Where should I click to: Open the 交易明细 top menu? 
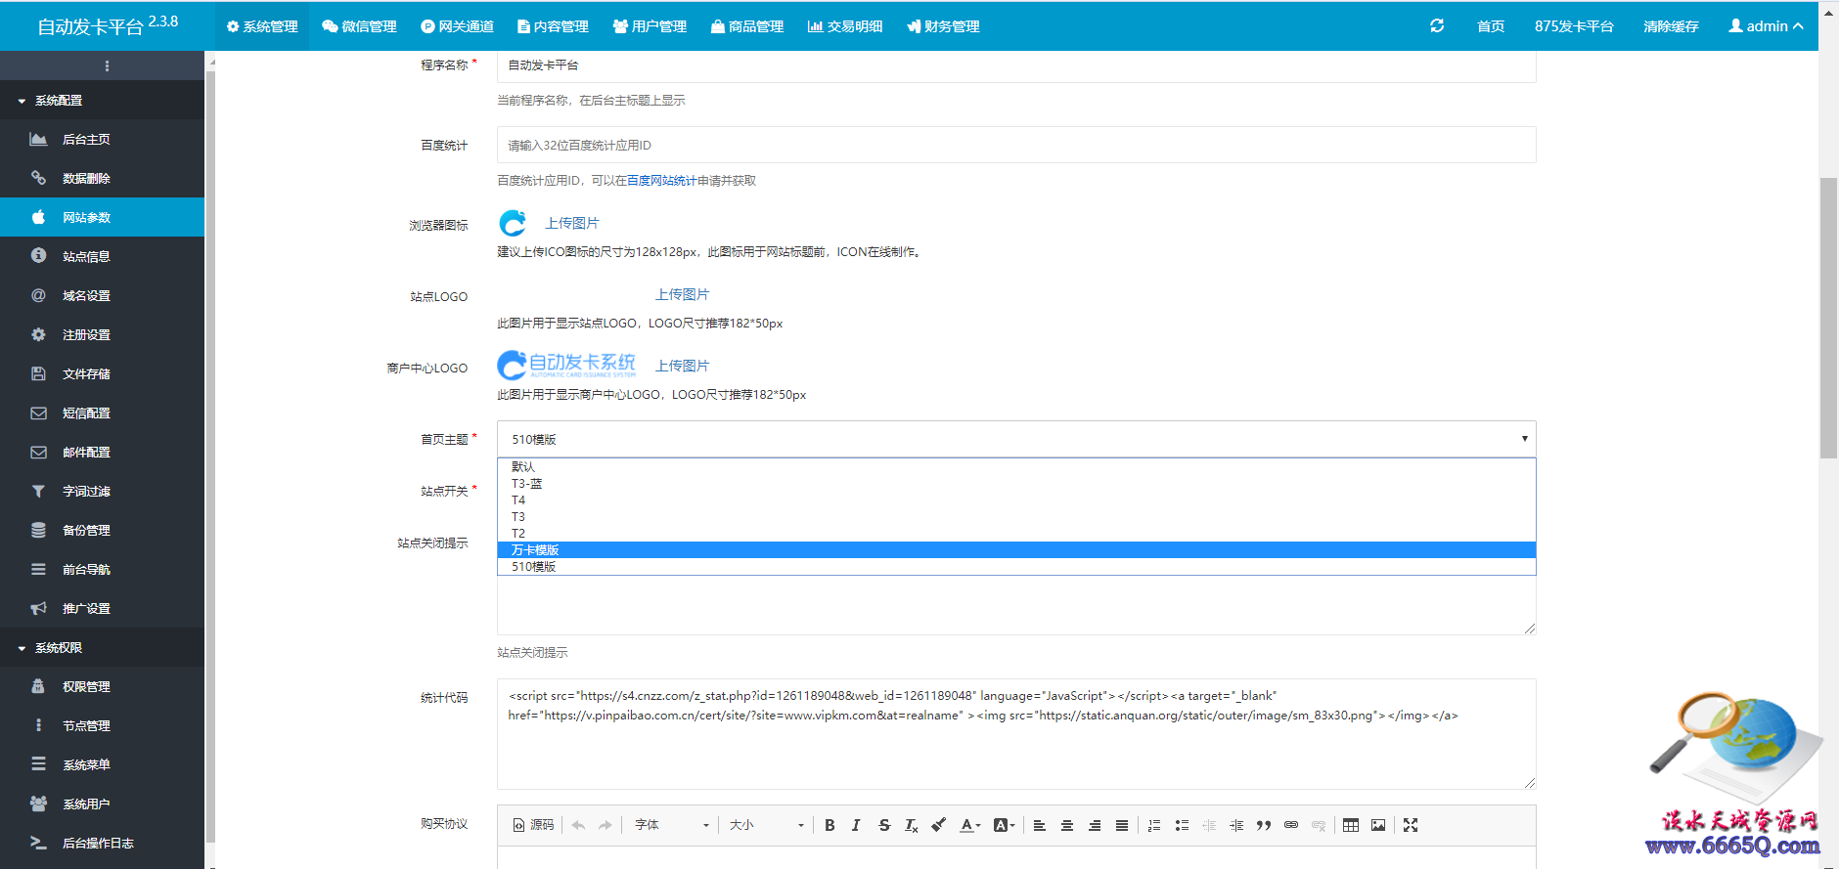tap(845, 26)
